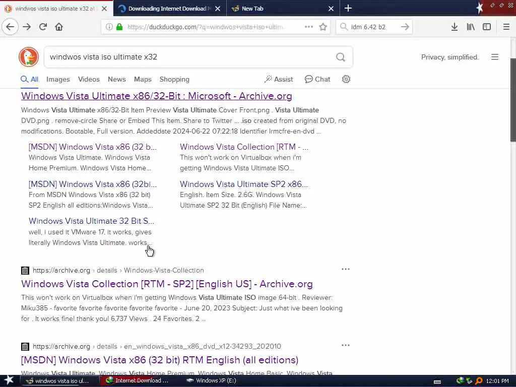Open the keyboard tray icon

[437, 382]
